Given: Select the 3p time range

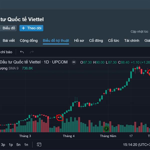Looking at the screenshot, I should [x=3, y=145].
